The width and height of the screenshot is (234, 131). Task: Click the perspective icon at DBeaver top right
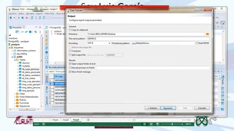(223, 23)
